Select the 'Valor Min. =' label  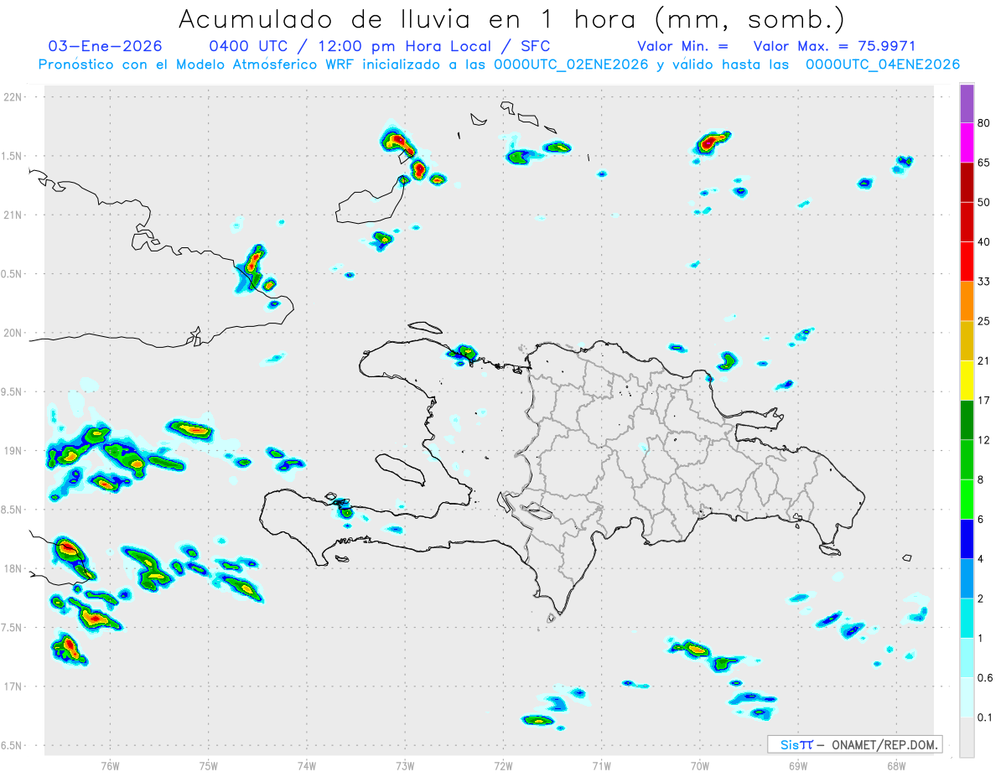(682, 46)
